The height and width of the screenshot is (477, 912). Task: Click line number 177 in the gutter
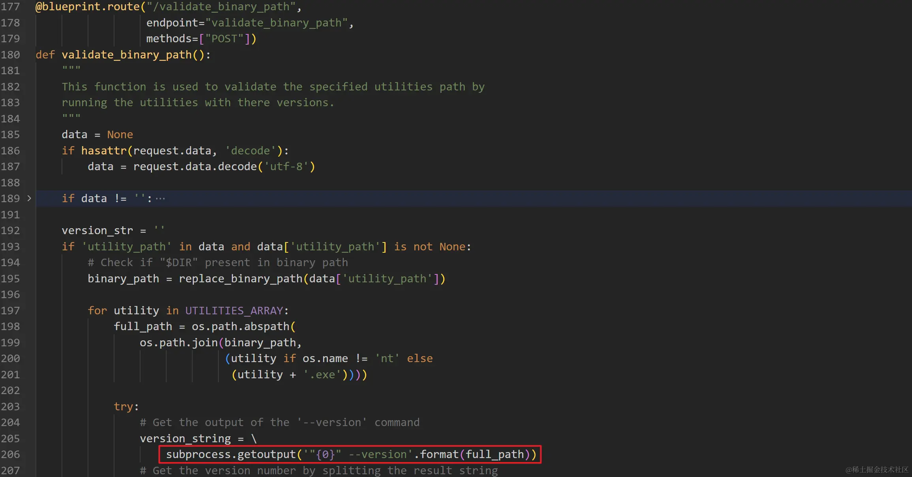(10, 7)
